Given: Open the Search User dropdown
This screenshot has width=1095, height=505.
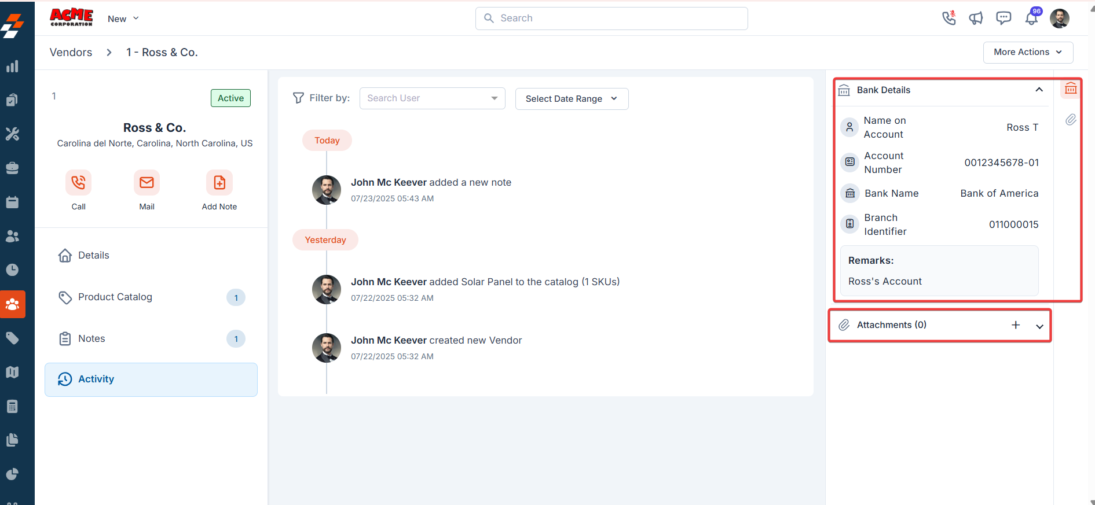Looking at the screenshot, I should (x=432, y=98).
